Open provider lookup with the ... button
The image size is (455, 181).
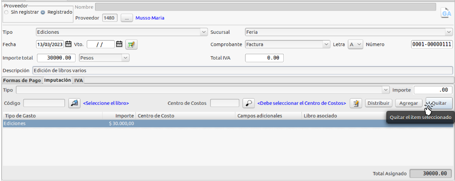pyautogui.click(x=126, y=18)
